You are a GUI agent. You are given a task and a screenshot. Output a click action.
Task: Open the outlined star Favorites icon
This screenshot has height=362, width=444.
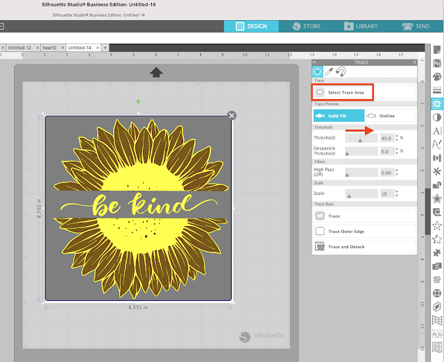coord(437,239)
